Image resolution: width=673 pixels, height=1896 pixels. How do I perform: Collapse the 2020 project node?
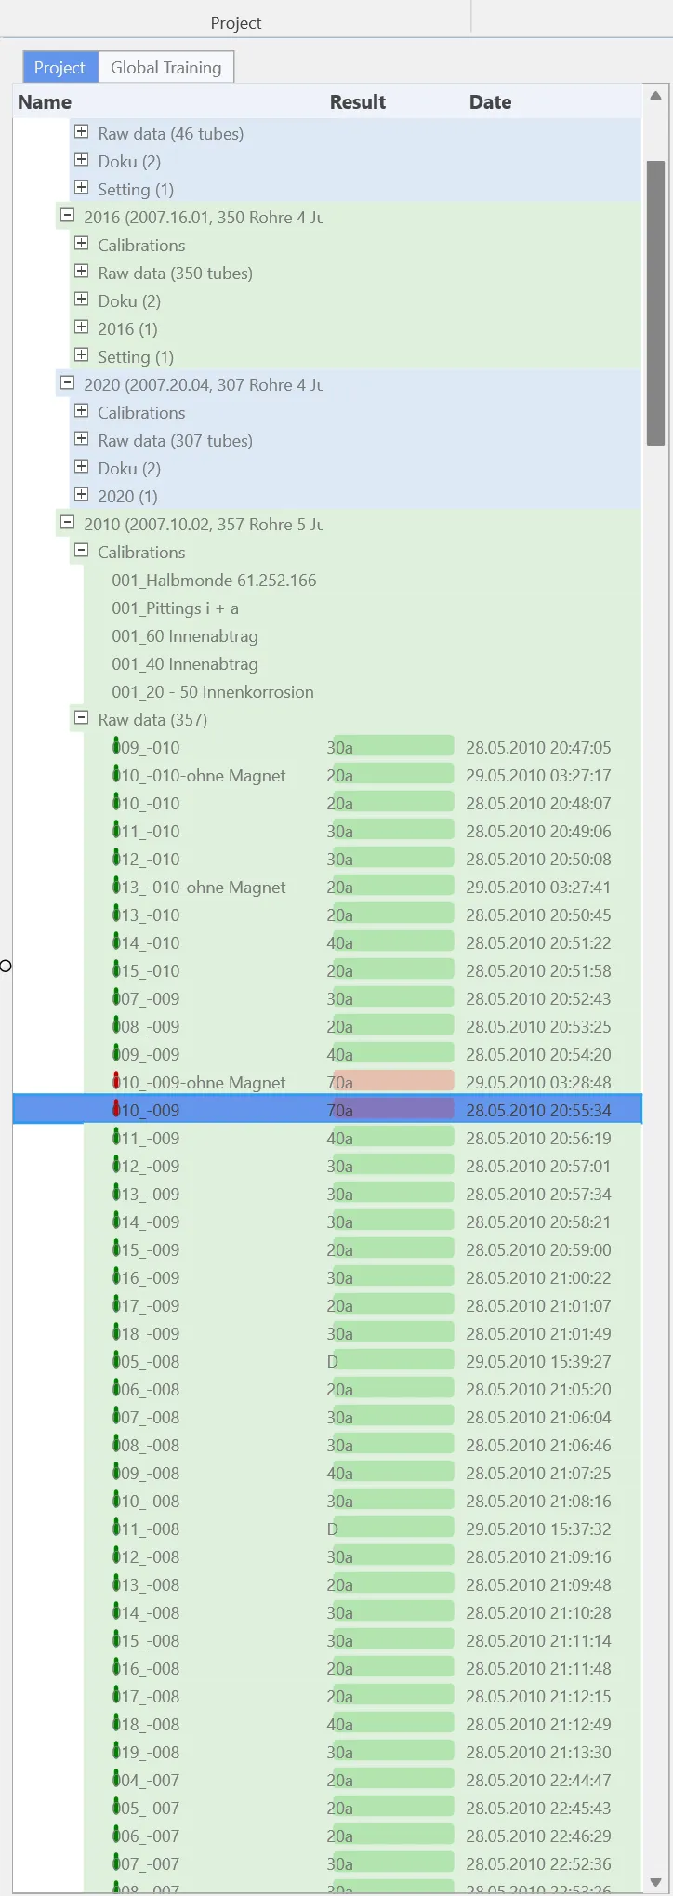tap(67, 383)
